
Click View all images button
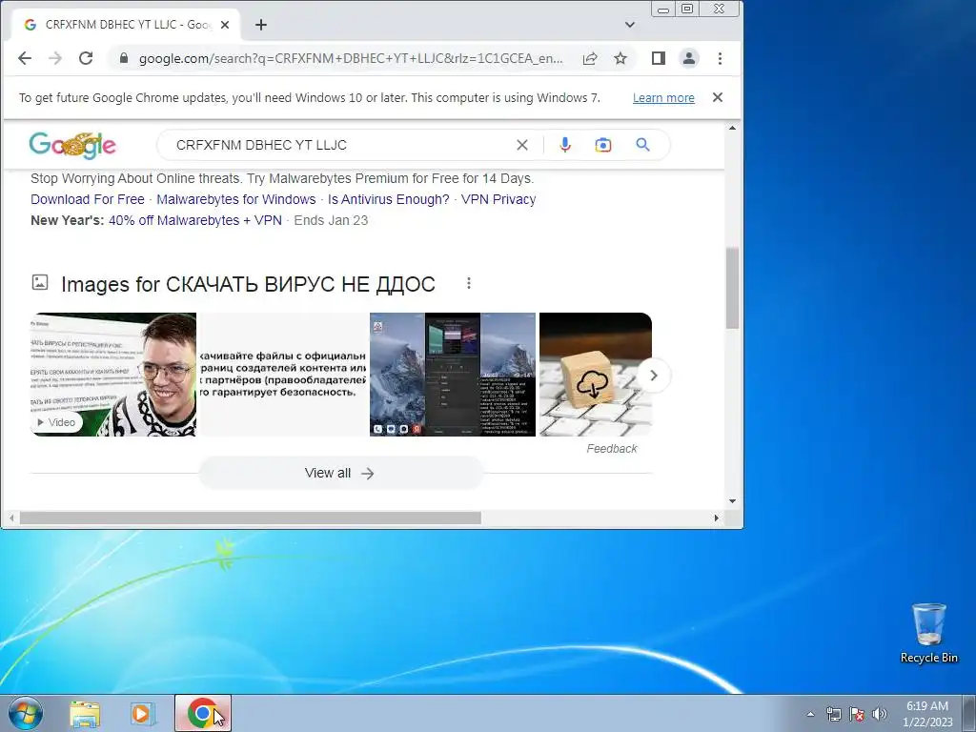pos(340,473)
